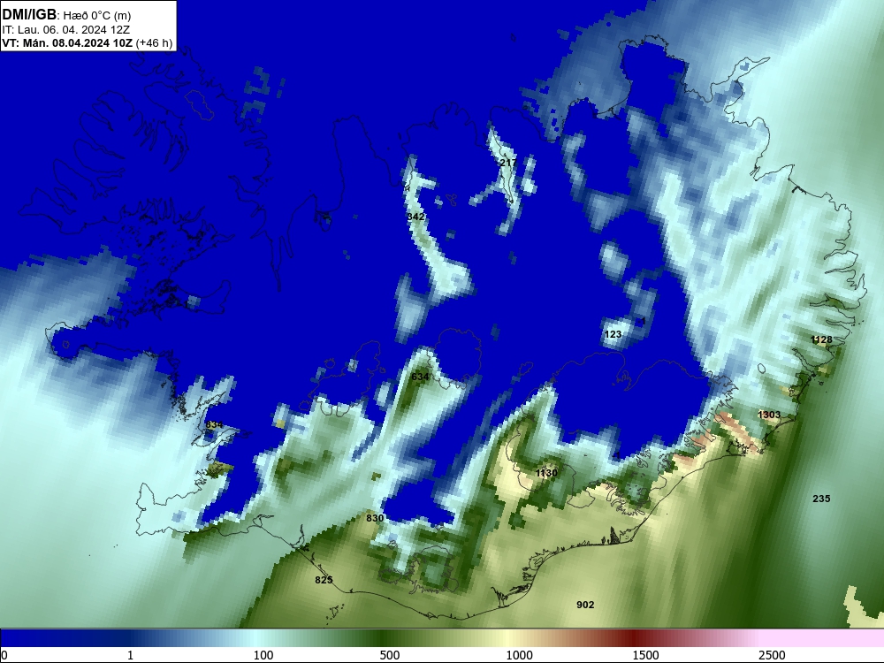Click the map value label 235
The image size is (884, 663).
click(821, 499)
